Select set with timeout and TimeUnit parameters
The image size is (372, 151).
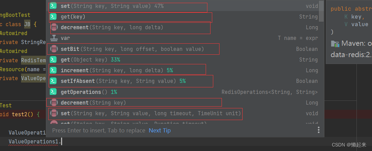coord(150,113)
